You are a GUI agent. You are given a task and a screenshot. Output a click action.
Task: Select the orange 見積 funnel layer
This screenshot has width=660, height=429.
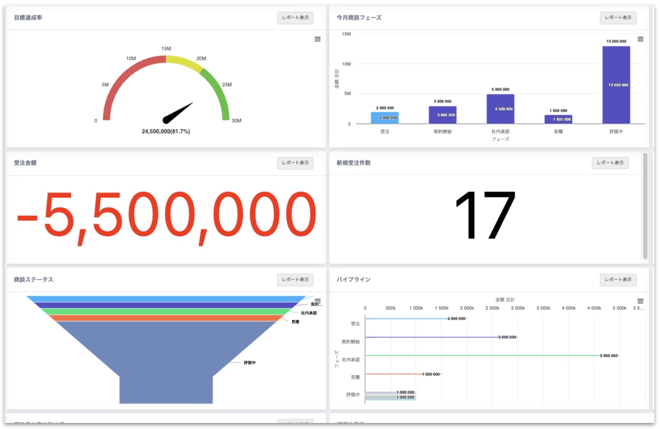point(164,318)
